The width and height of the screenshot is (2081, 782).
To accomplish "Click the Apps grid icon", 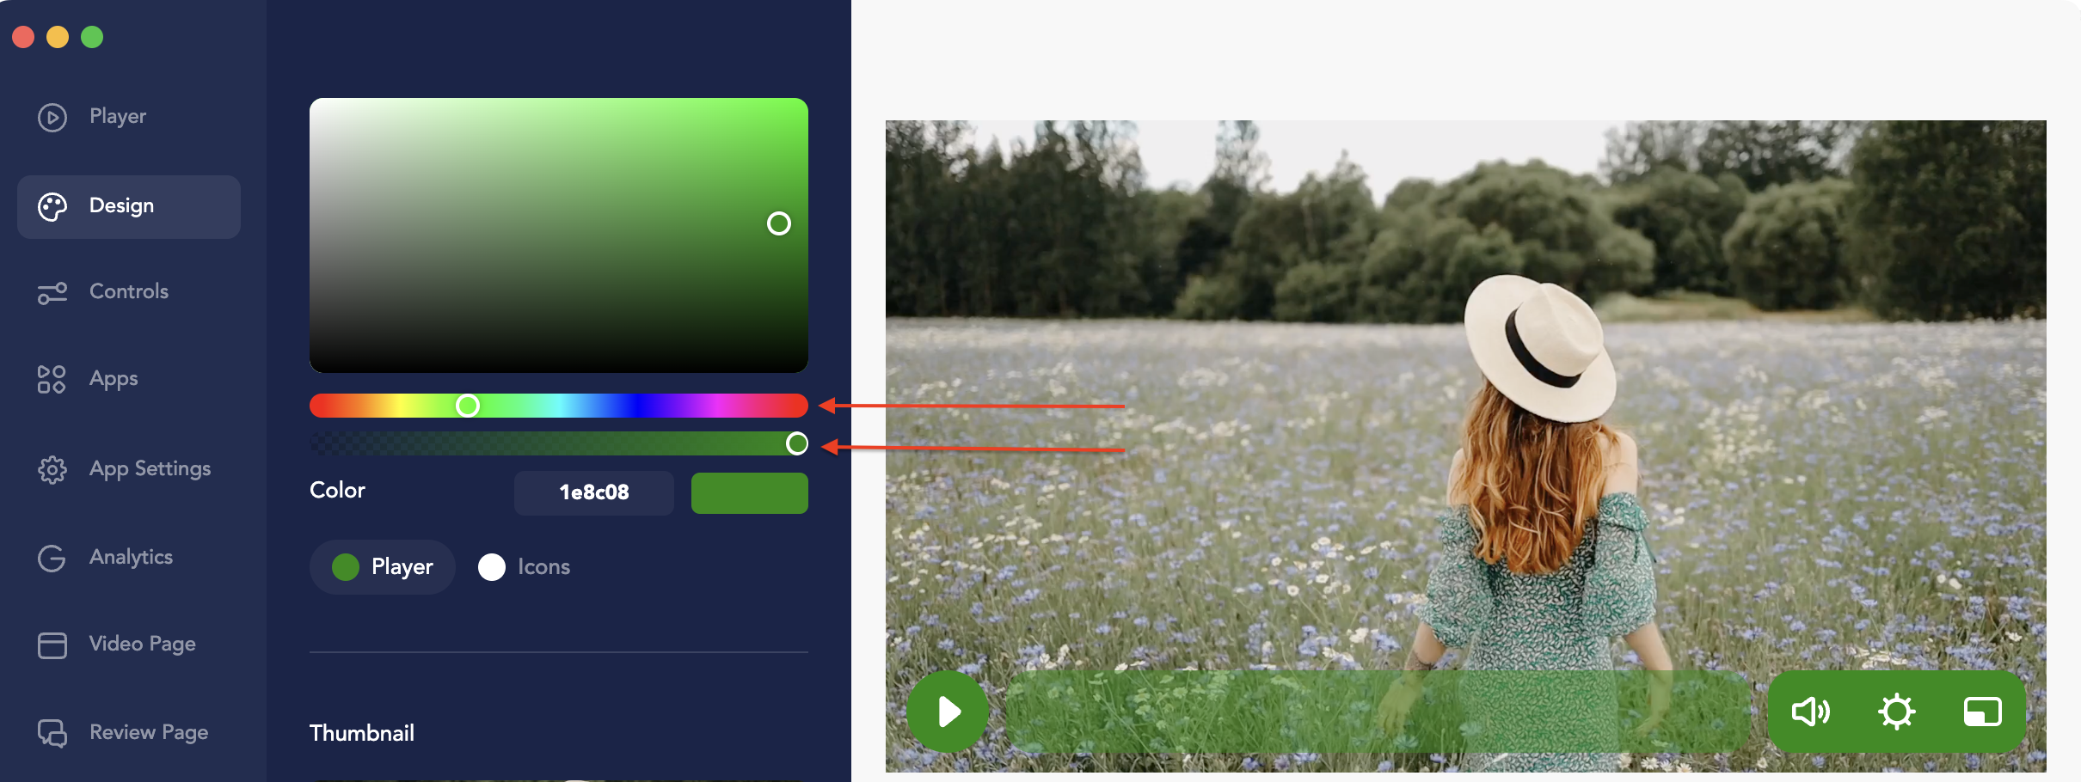I will 52,379.
